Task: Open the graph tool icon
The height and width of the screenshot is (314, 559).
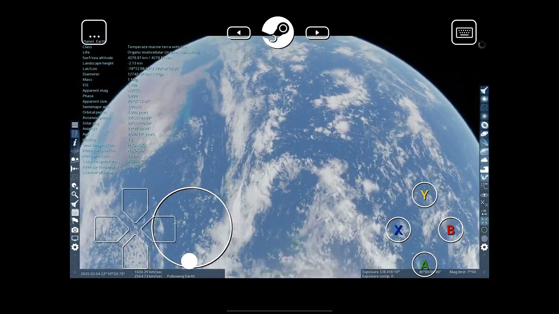Action: point(75,151)
